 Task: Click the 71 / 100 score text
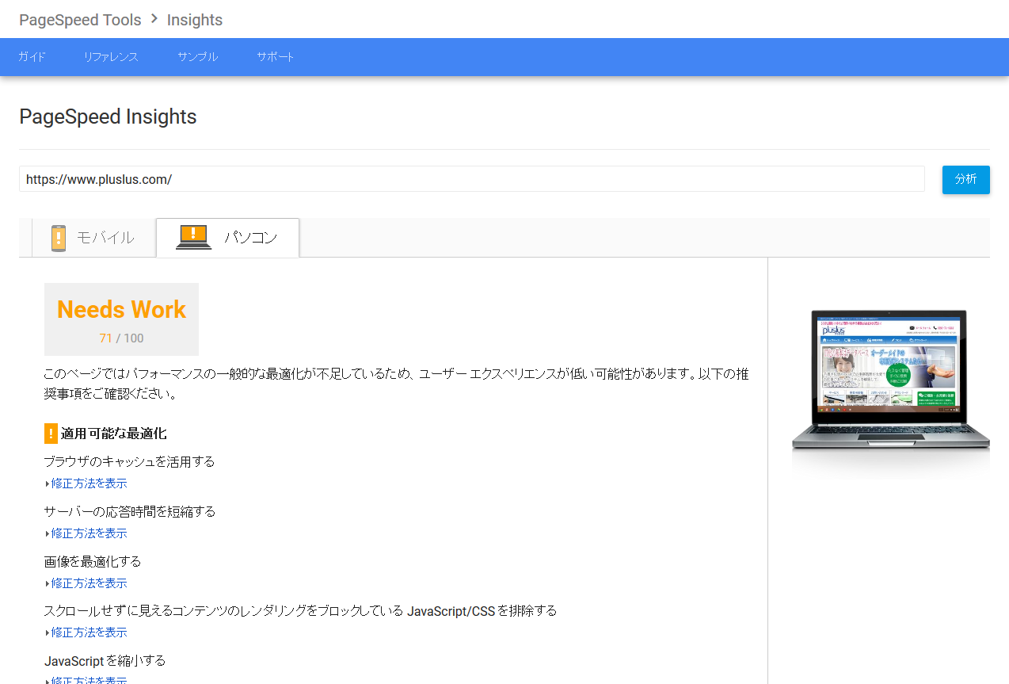pyautogui.click(x=121, y=338)
